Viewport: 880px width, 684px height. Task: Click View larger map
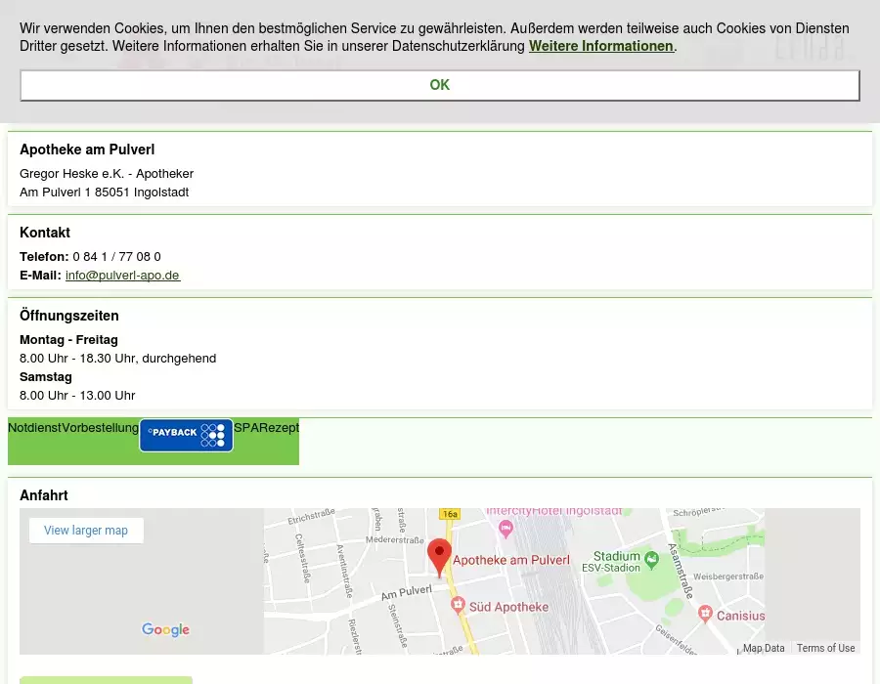click(86, 531)
